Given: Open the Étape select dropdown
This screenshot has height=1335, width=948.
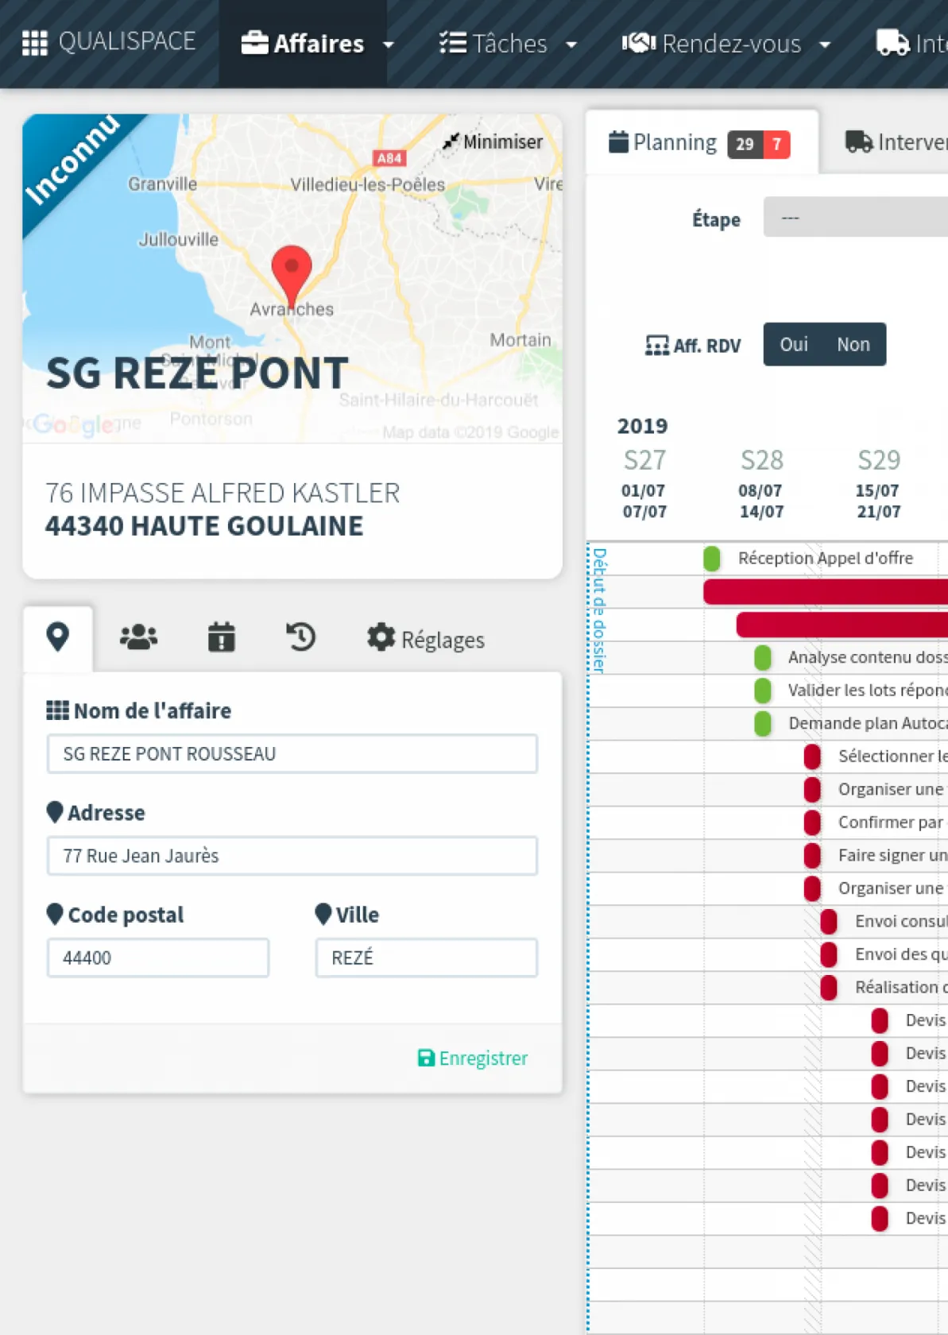Looking at the screenshot, I should [855, 218].
